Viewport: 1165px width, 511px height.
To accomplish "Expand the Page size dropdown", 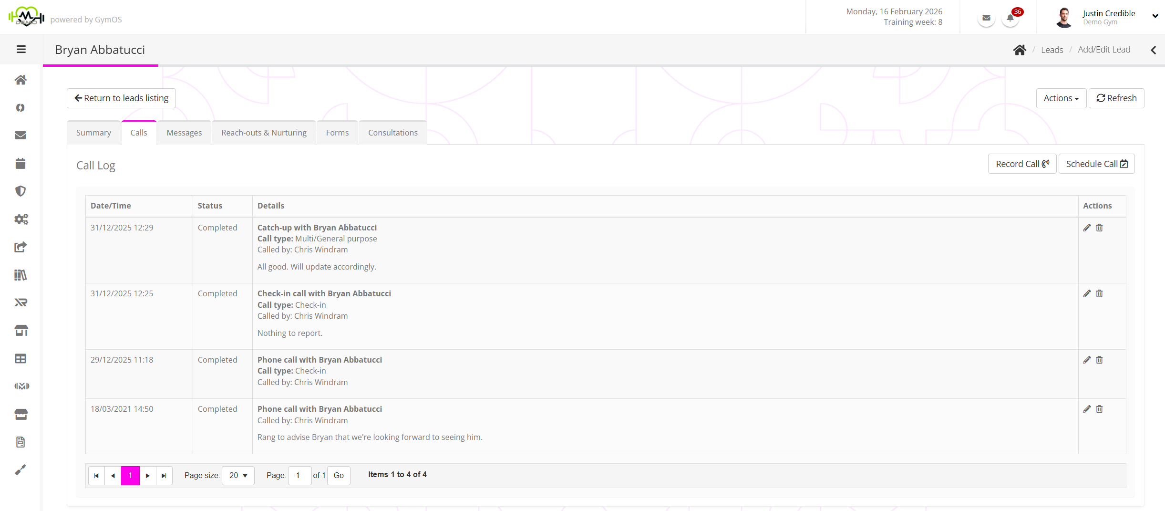I will [238, 476].
